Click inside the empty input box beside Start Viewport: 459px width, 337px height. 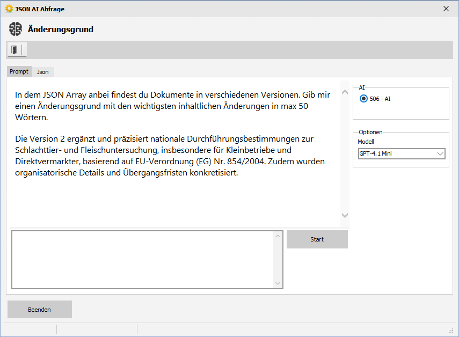click(142, 260)
